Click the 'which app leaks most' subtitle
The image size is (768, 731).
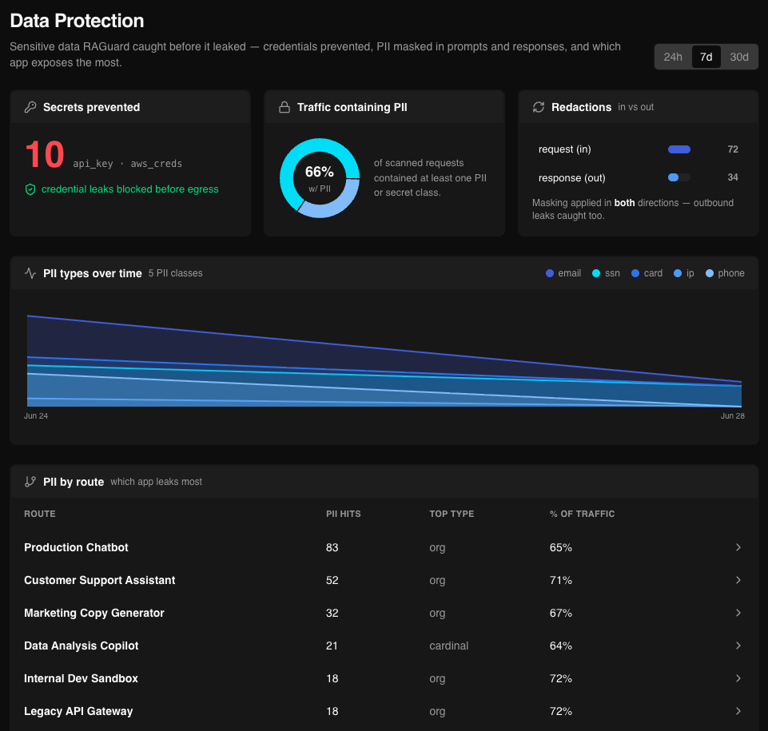pos(157,482)
